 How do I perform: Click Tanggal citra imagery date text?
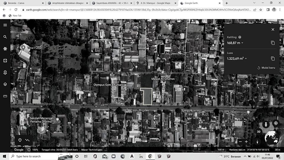(x=59, y=150)
